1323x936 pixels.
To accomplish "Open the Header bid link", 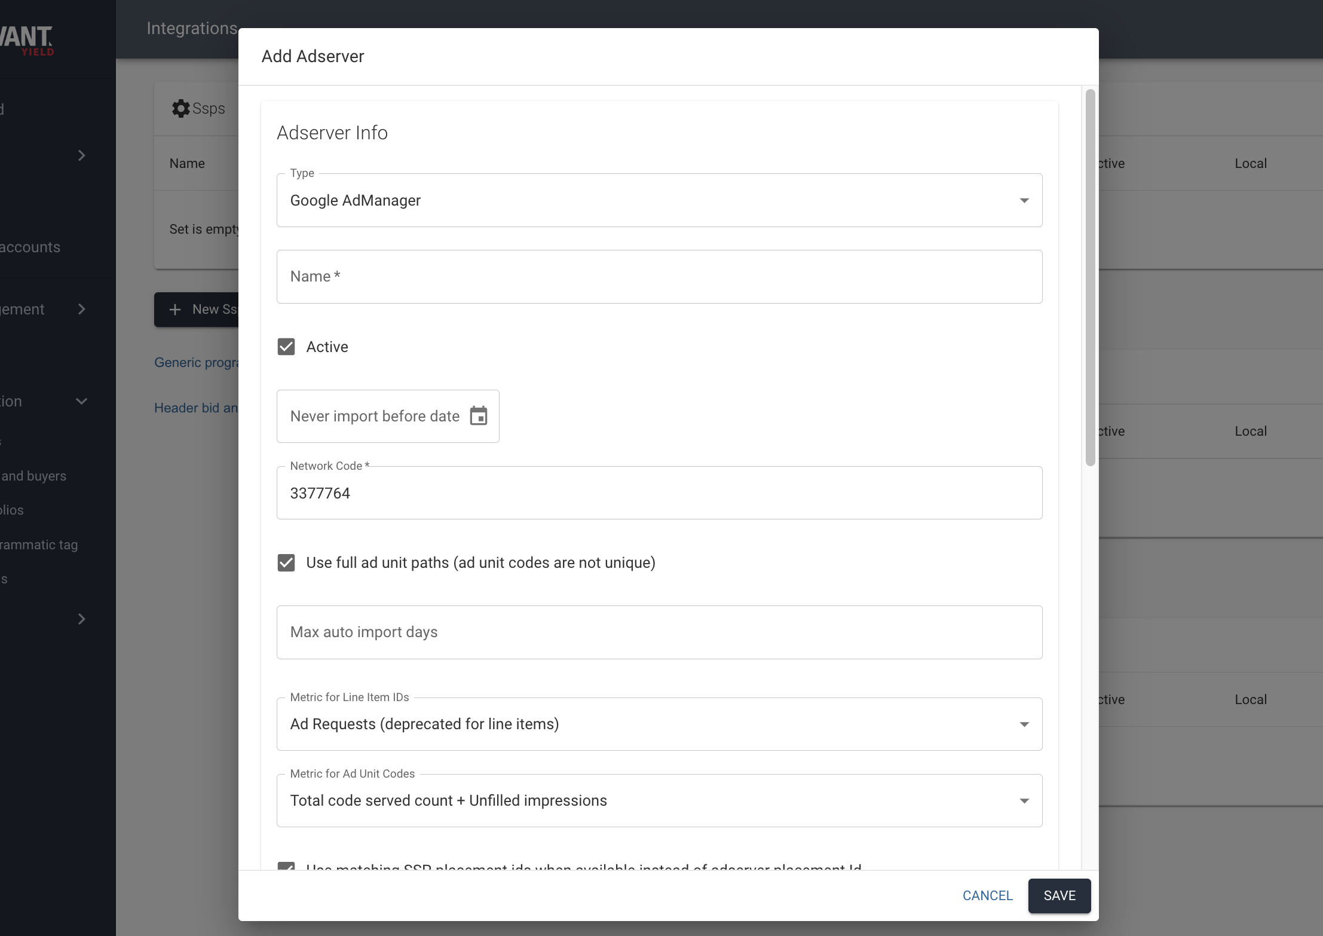I will point(196,408).
